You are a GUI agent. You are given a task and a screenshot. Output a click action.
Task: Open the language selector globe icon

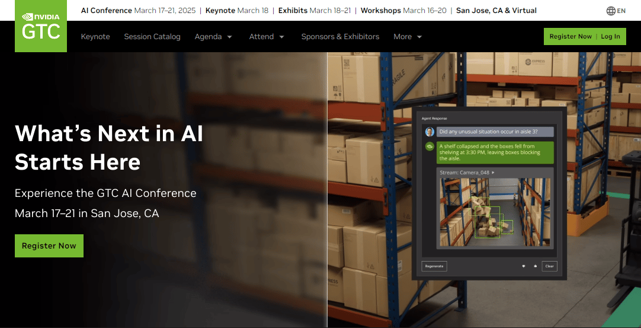point(611,11)
